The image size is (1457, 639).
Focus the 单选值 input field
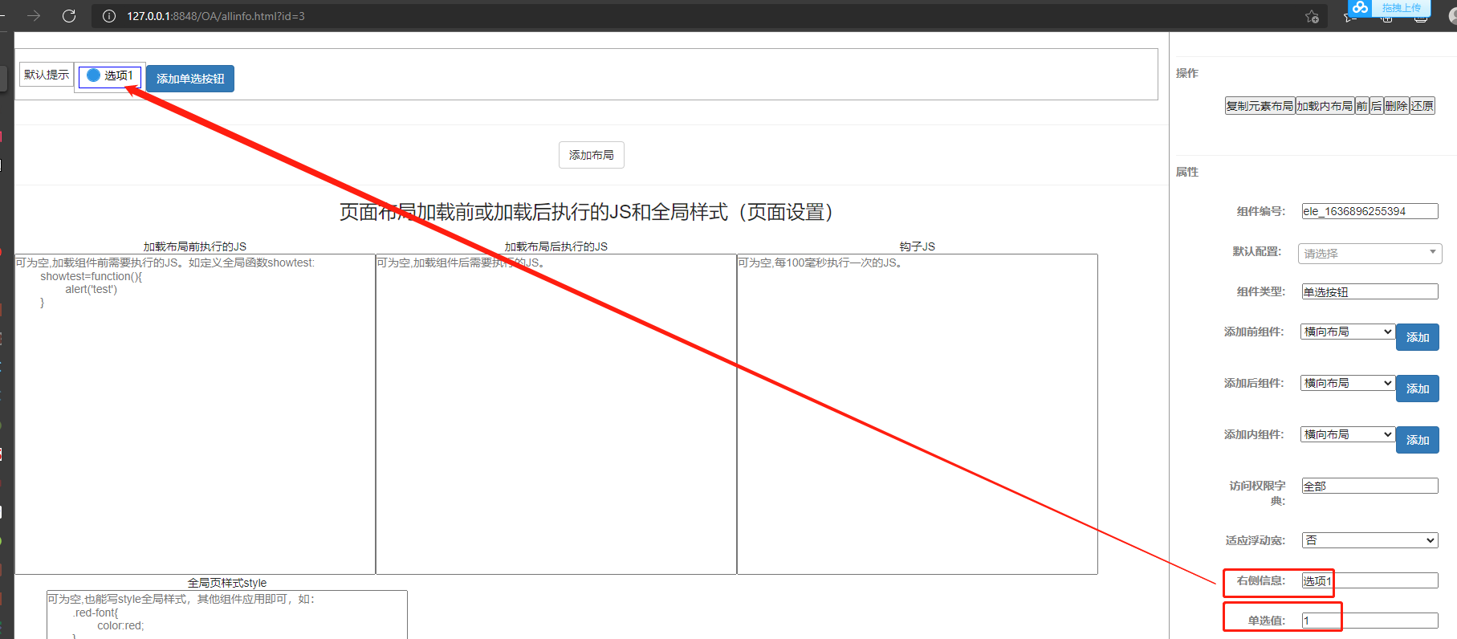point(1369,621)
